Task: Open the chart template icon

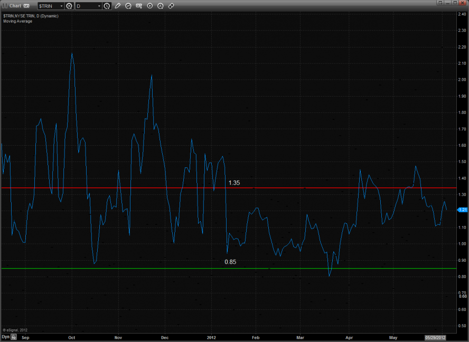Action: [139, 6]
